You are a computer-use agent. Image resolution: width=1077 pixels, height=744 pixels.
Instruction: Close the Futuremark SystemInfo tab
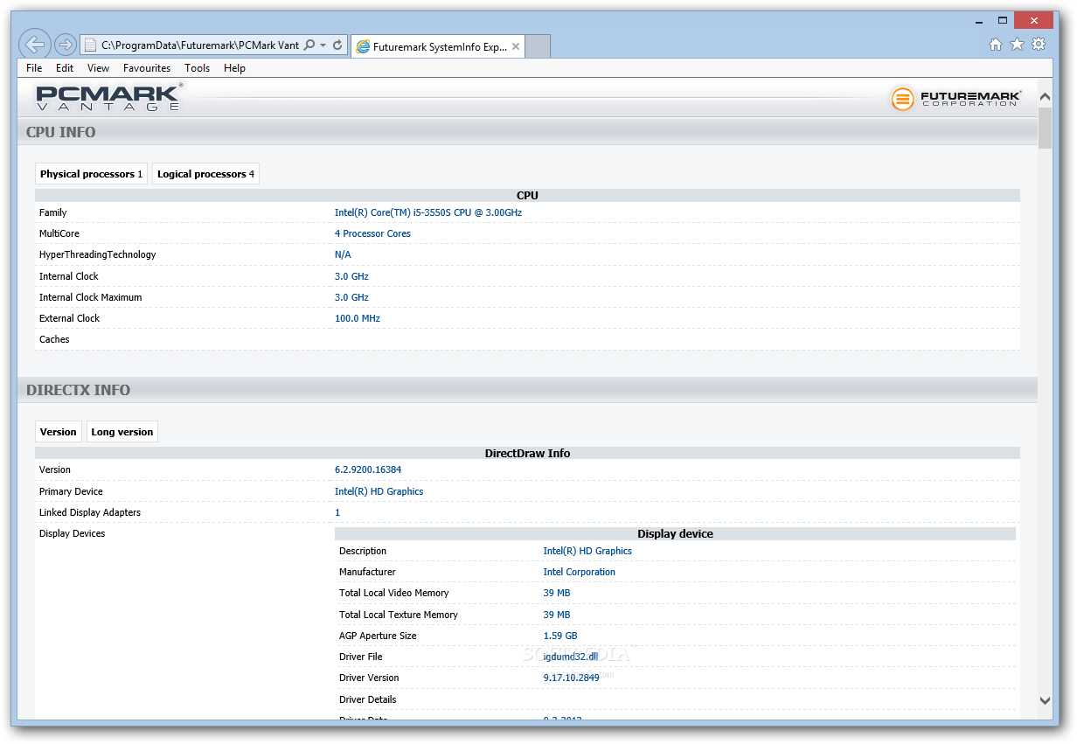516,47
